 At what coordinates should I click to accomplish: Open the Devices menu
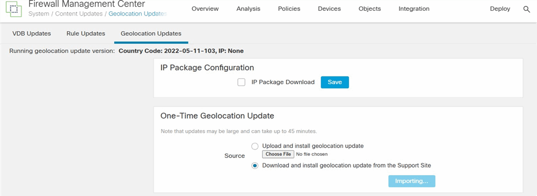329,9
